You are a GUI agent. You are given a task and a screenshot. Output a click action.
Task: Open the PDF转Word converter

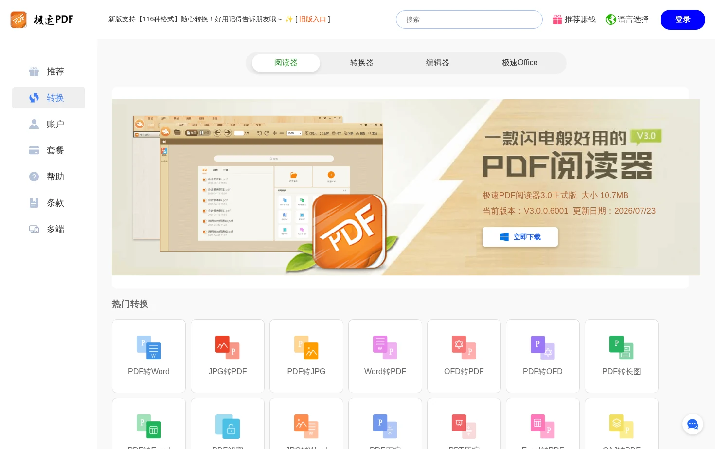[149, 356]
